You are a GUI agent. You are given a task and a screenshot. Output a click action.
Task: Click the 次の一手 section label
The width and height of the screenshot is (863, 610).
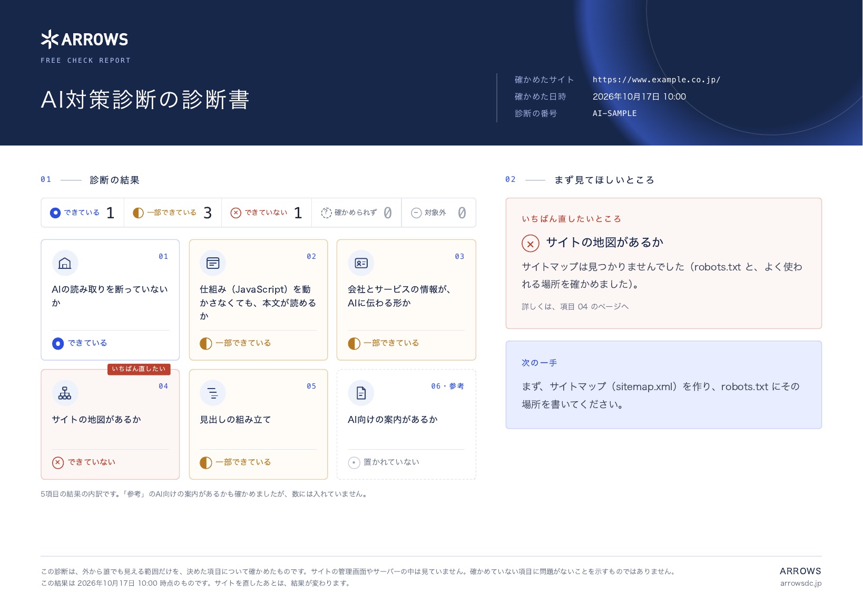[540, 363]
